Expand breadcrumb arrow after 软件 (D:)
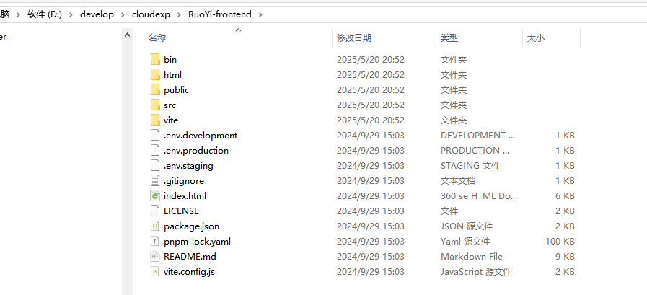The width and height of the screenshot is (647, 295). click(71, 14)
